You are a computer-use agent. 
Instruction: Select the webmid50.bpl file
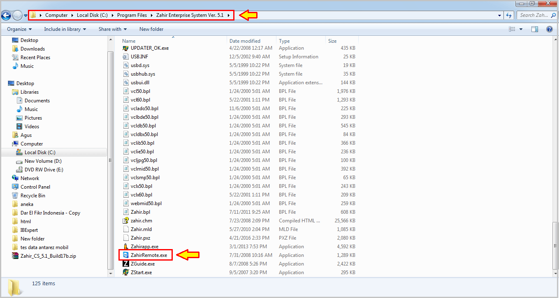click(146, 203)
